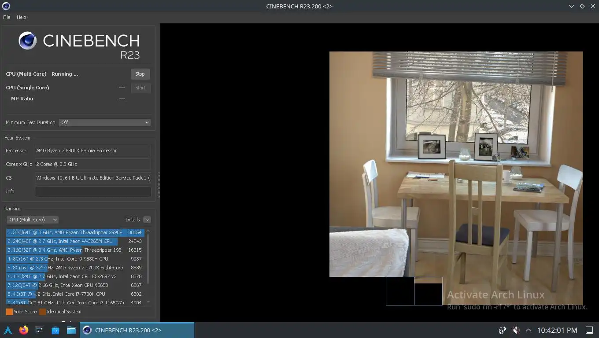Show hidden system tray icons
Screen dimensions: 599x338
click(x=529, y=330)
